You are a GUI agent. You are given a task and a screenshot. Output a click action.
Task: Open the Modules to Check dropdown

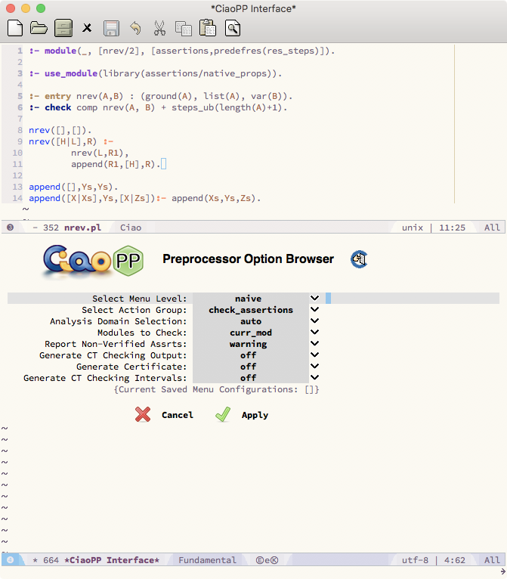(x=314, y=333)
